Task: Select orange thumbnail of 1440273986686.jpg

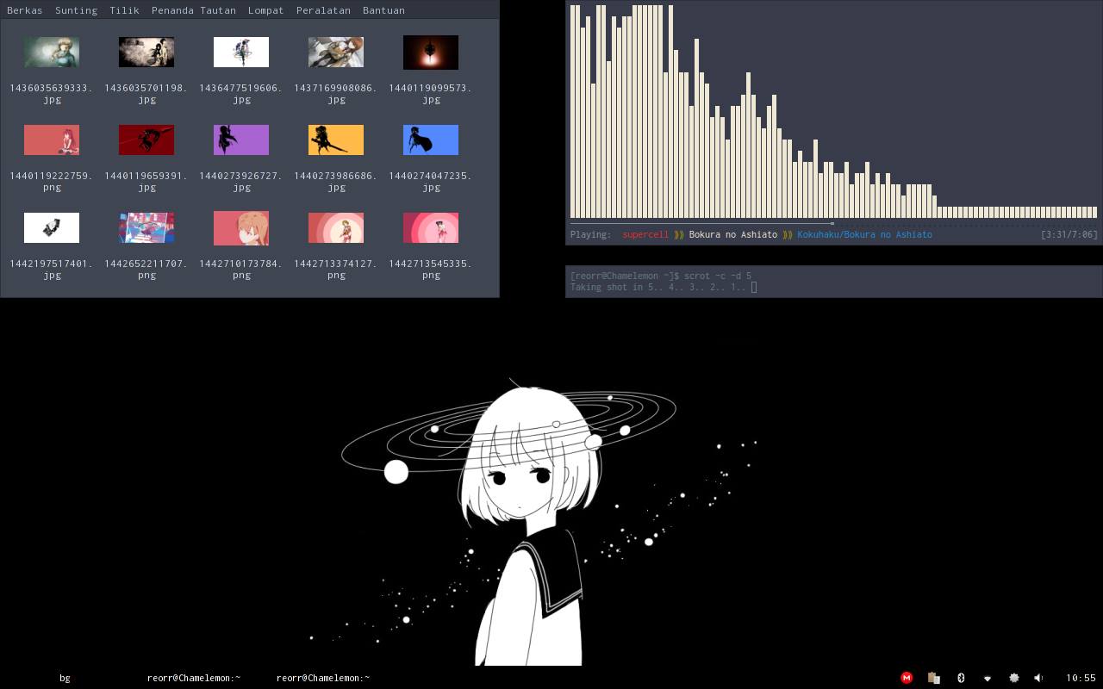Action: coord(336,140)
